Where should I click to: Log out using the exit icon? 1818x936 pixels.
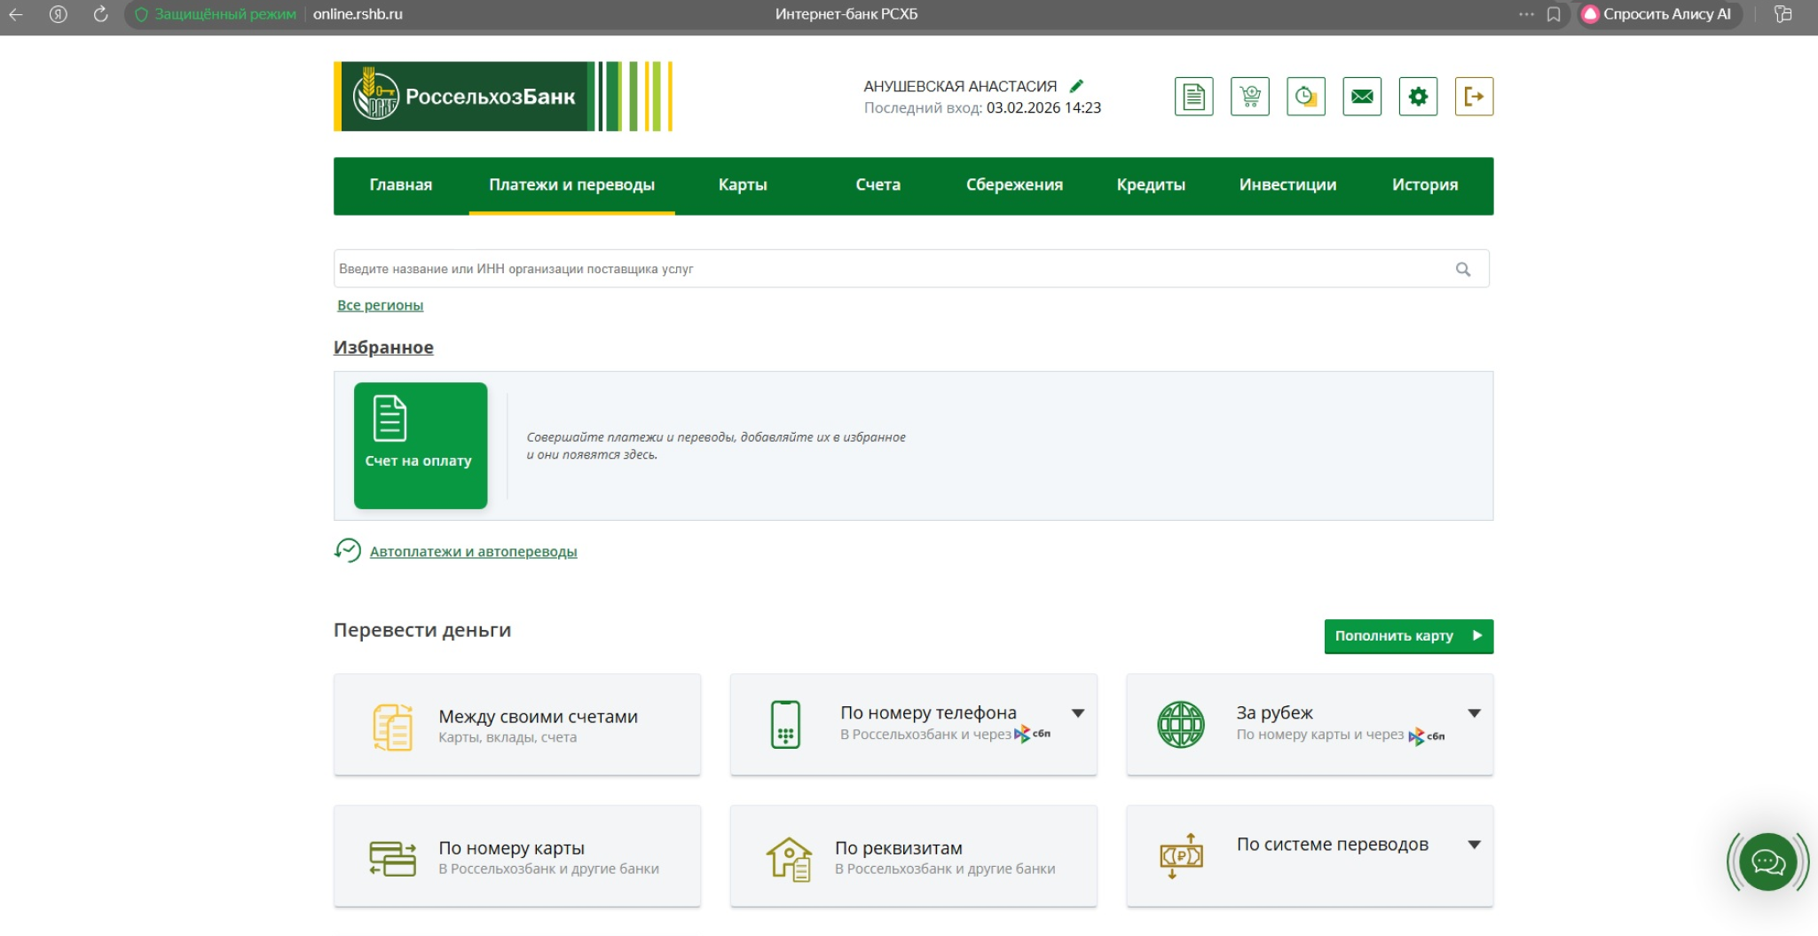1474,97
